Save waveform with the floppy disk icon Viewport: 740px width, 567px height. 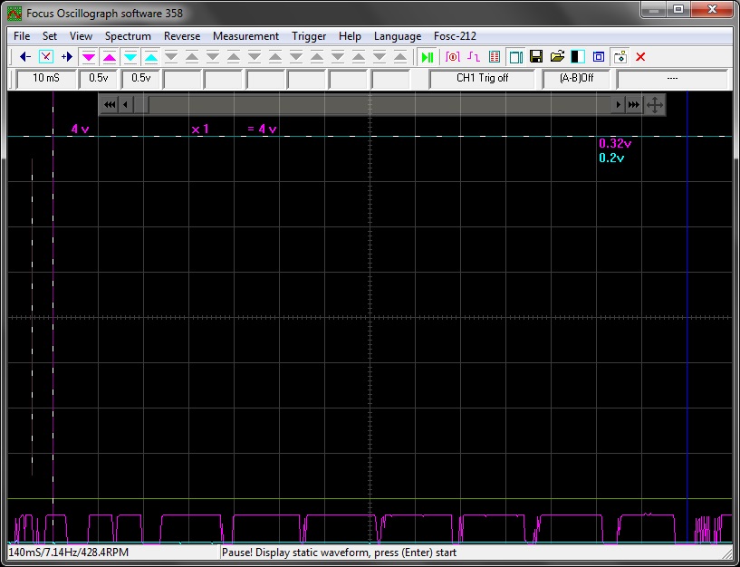coord(536,57)
